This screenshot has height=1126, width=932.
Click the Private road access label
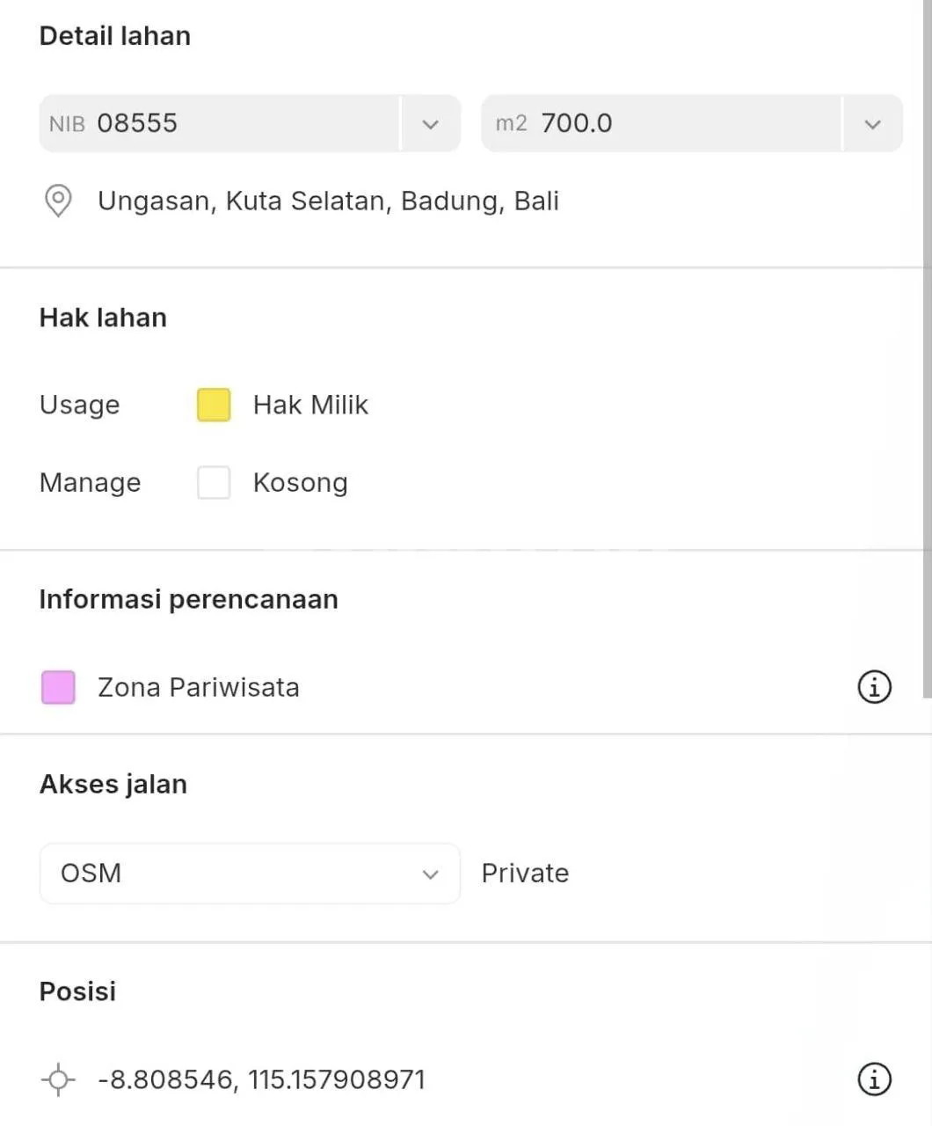pyautogui.click(x=525, y=874)
